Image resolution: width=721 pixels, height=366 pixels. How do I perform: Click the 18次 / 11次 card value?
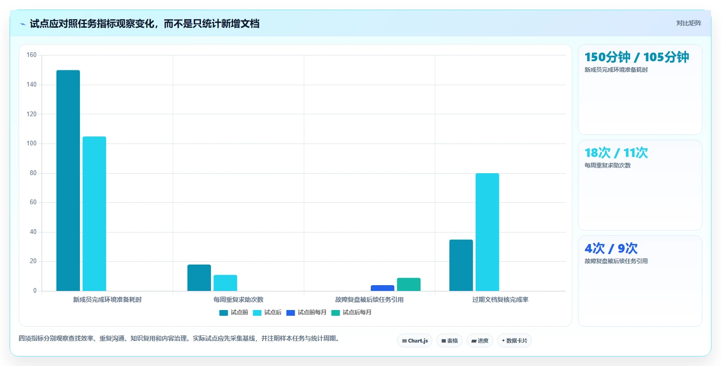616,153
